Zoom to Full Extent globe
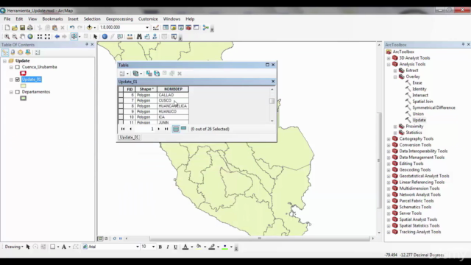Viewport: 471px width, 265px height. [x=30, y=37]
